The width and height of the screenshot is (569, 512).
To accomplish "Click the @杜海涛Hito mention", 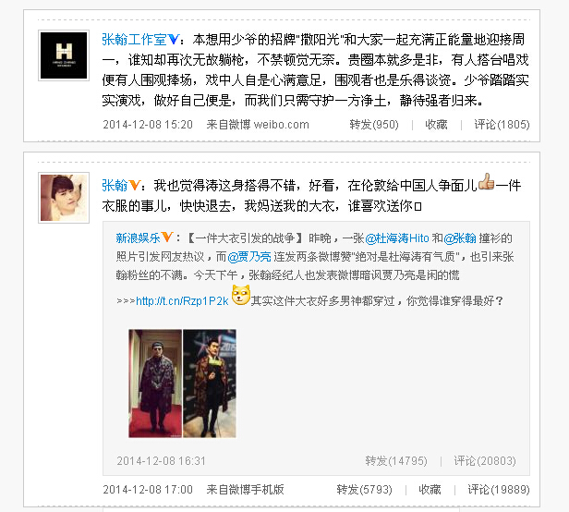I will click(397, 238).
